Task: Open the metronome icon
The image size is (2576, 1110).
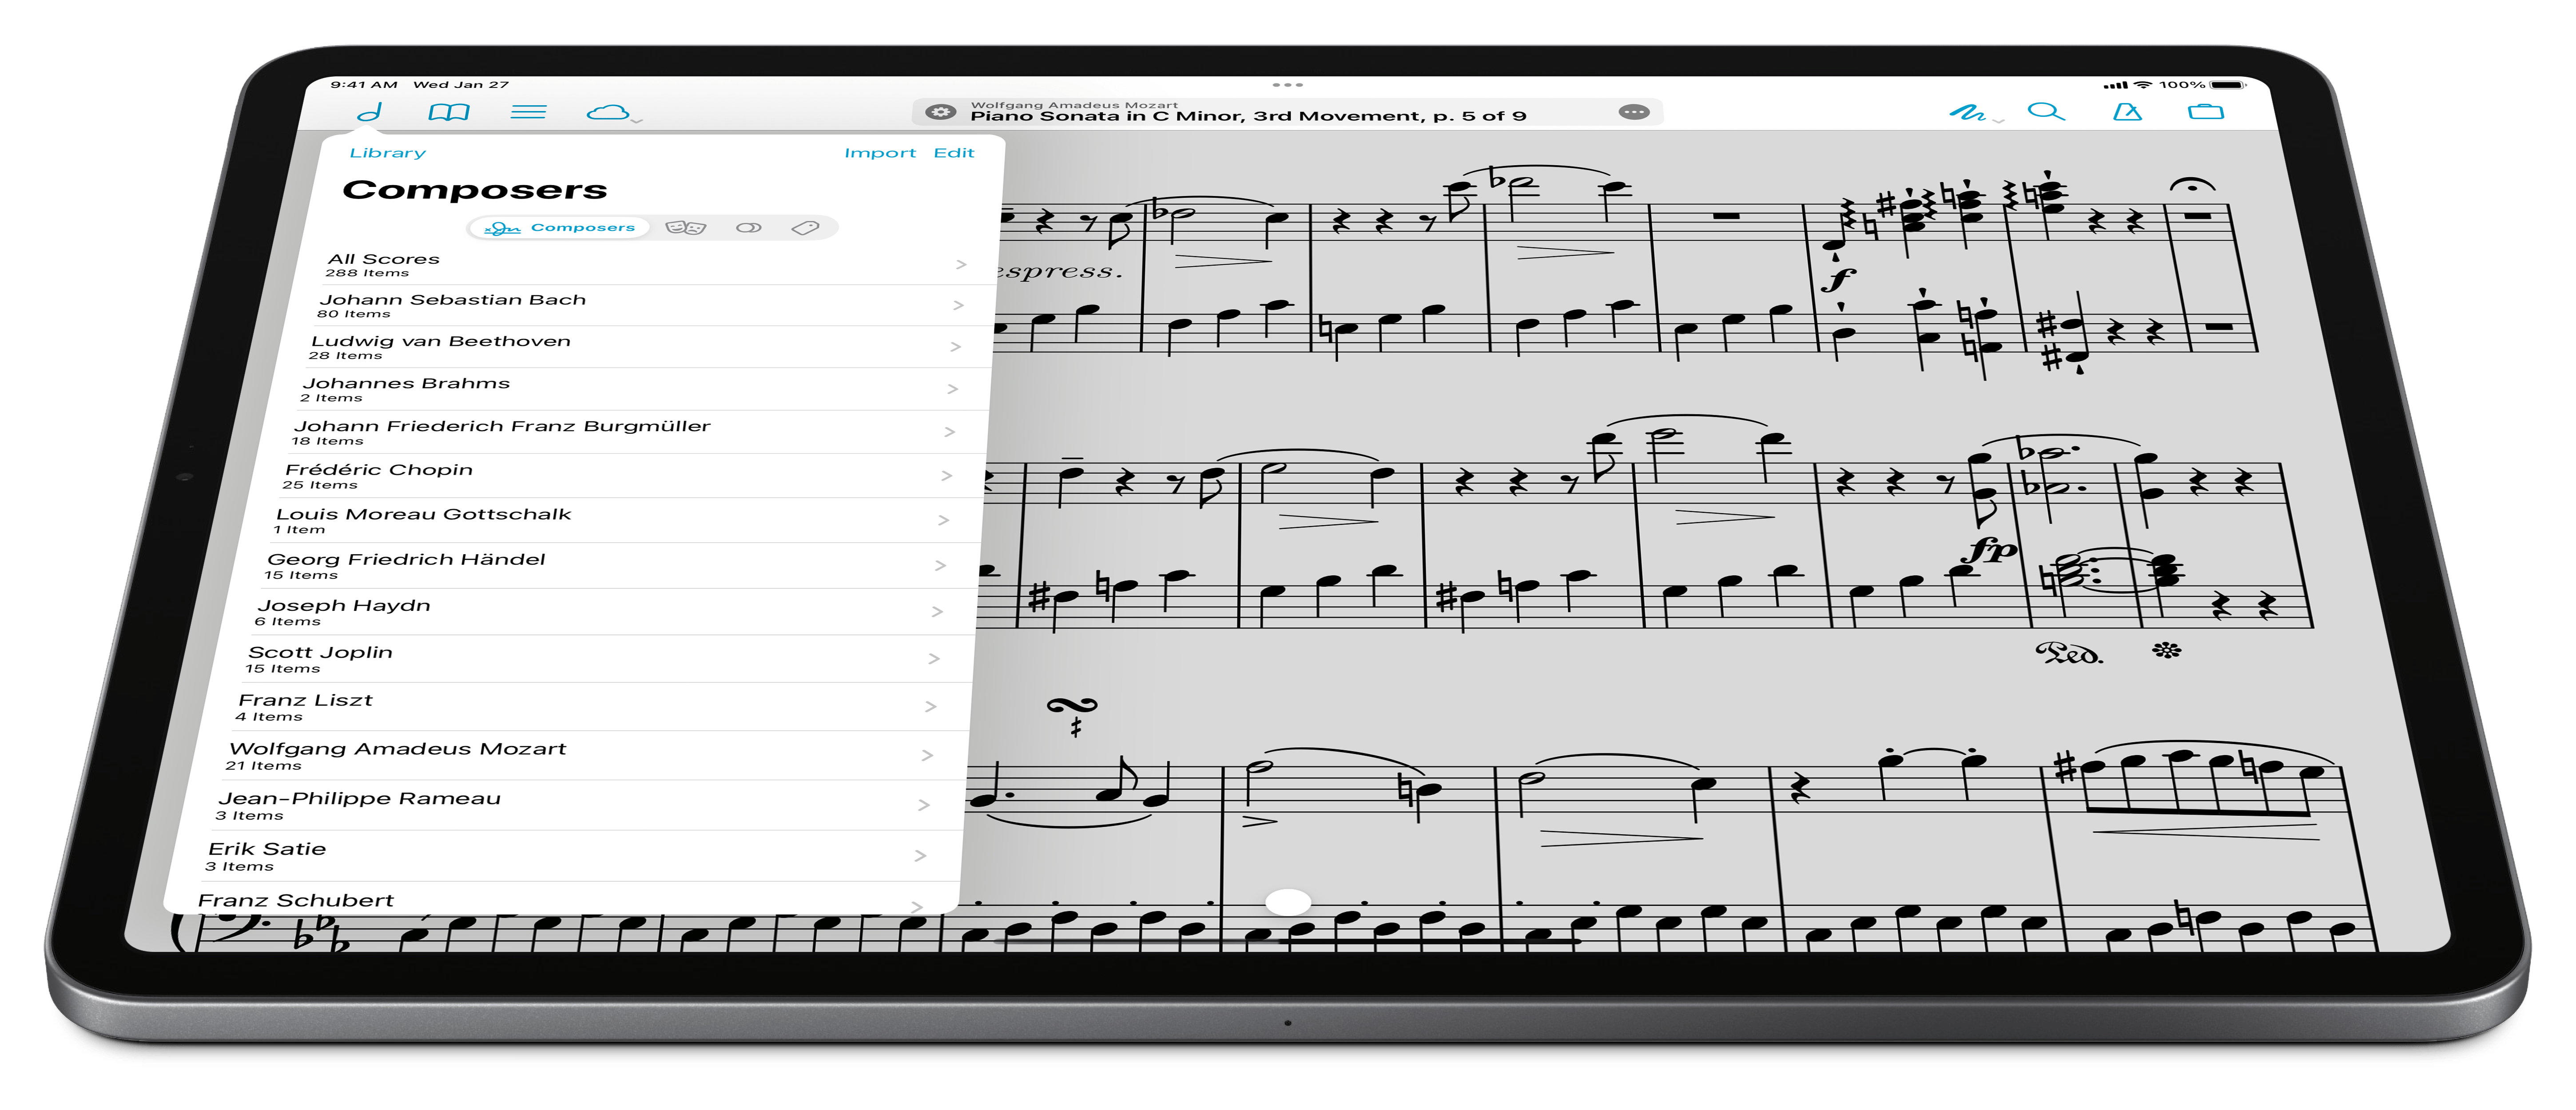Action: click(2127, 112)
